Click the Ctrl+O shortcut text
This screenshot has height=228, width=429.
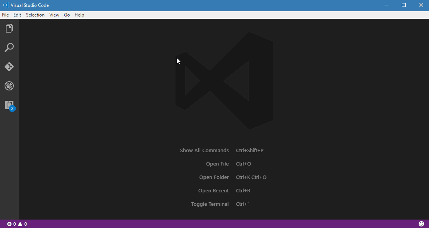(244, 164)
